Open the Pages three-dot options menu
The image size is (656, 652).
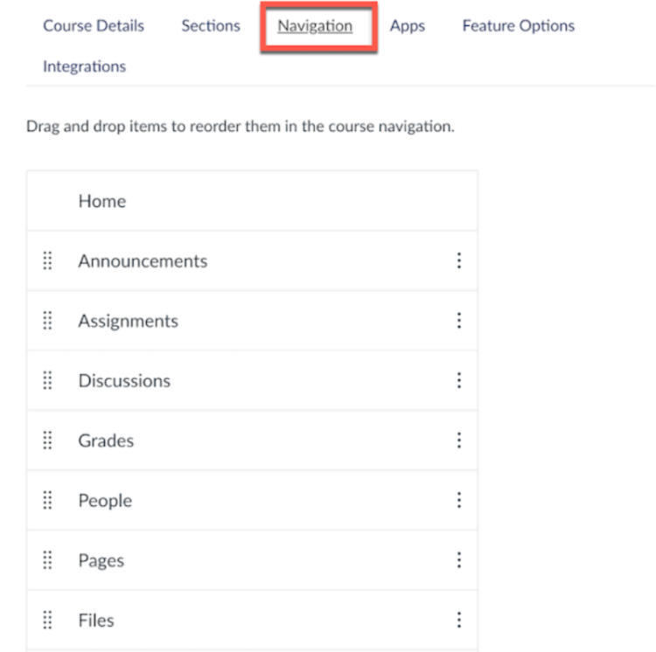[458, 560]
